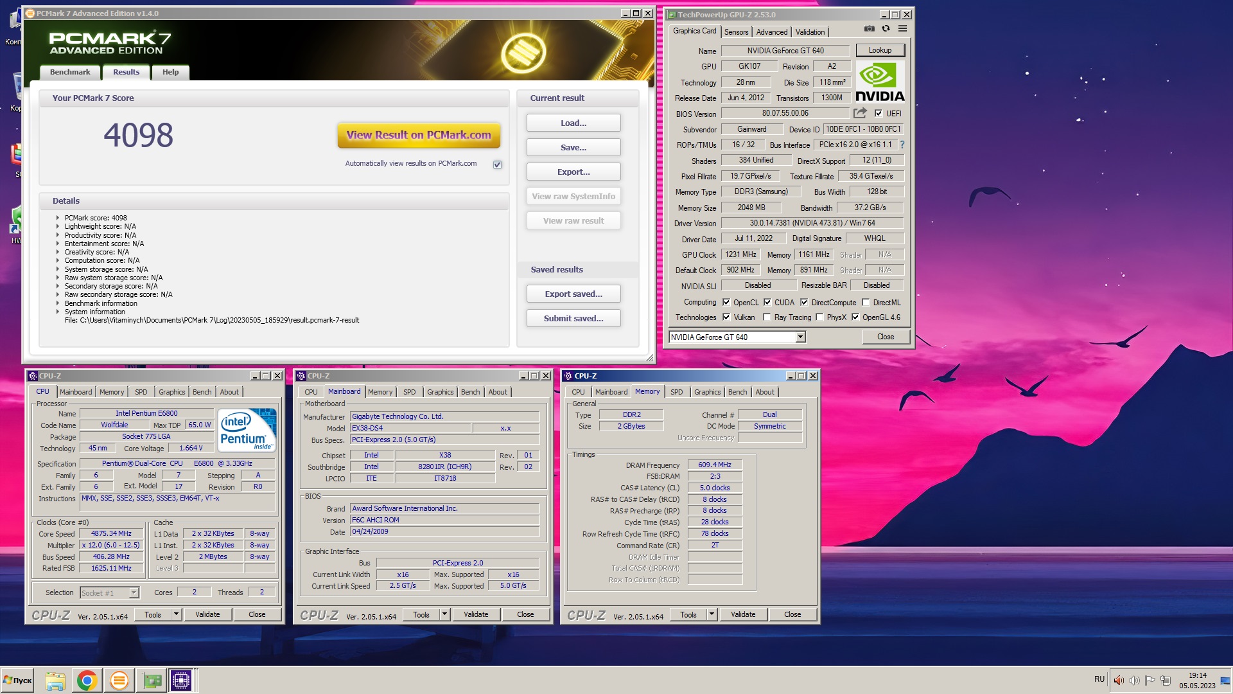Click View Result on PCMark.com button
Image resolution: width=1233 pixels, height=694 pixels.
tap(419, 135)
